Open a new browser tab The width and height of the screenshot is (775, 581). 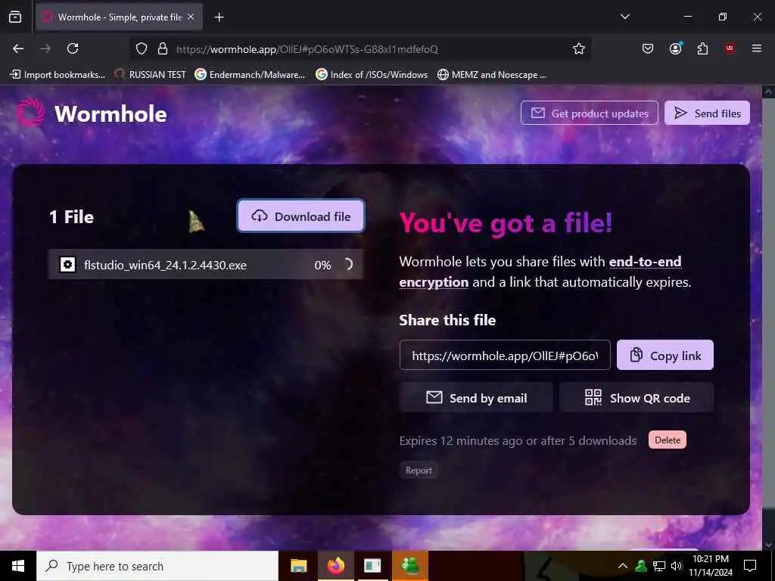click(219, 17)
